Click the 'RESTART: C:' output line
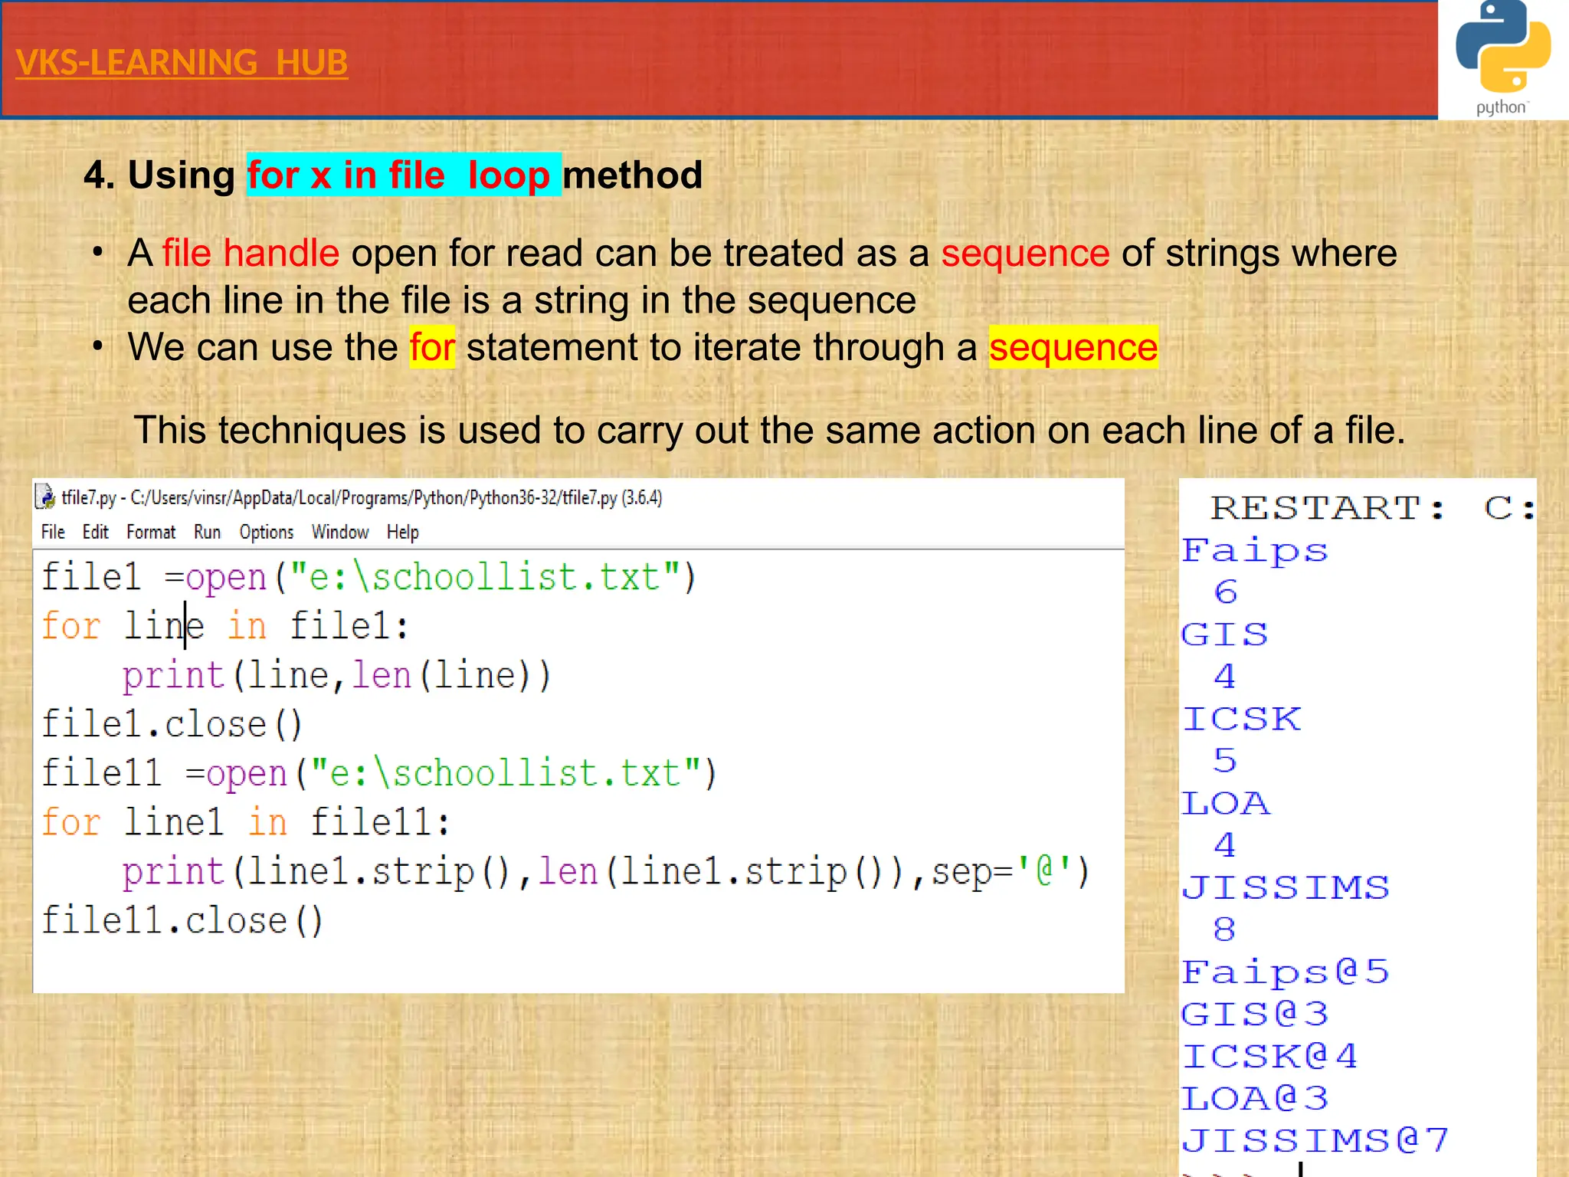Viewport: 1569px width, 1177px height. coord(1373,507)
